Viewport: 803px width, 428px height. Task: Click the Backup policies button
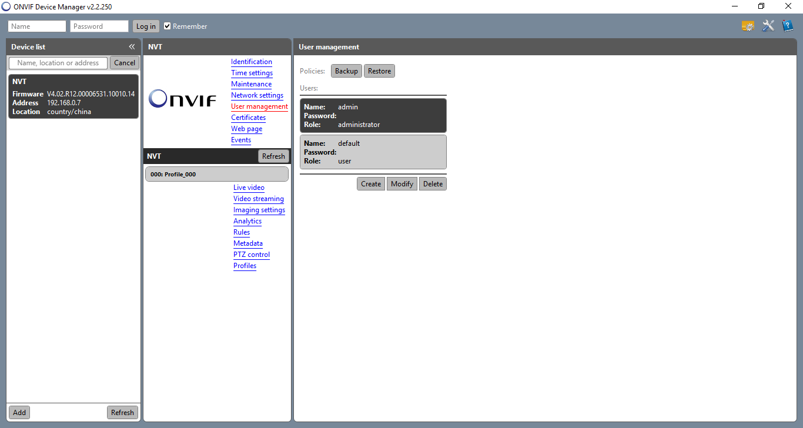[346, 71]
